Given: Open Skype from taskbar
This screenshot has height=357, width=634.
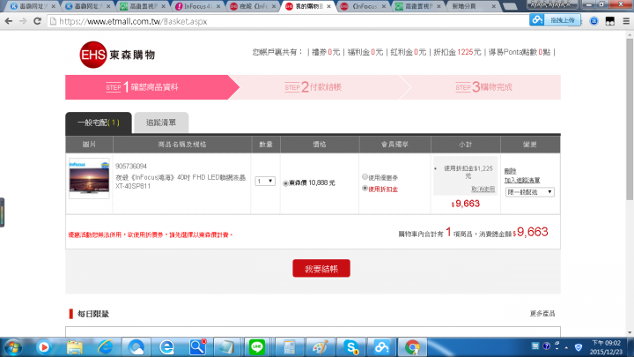Looking at the screenshot, I should [351, 347].
